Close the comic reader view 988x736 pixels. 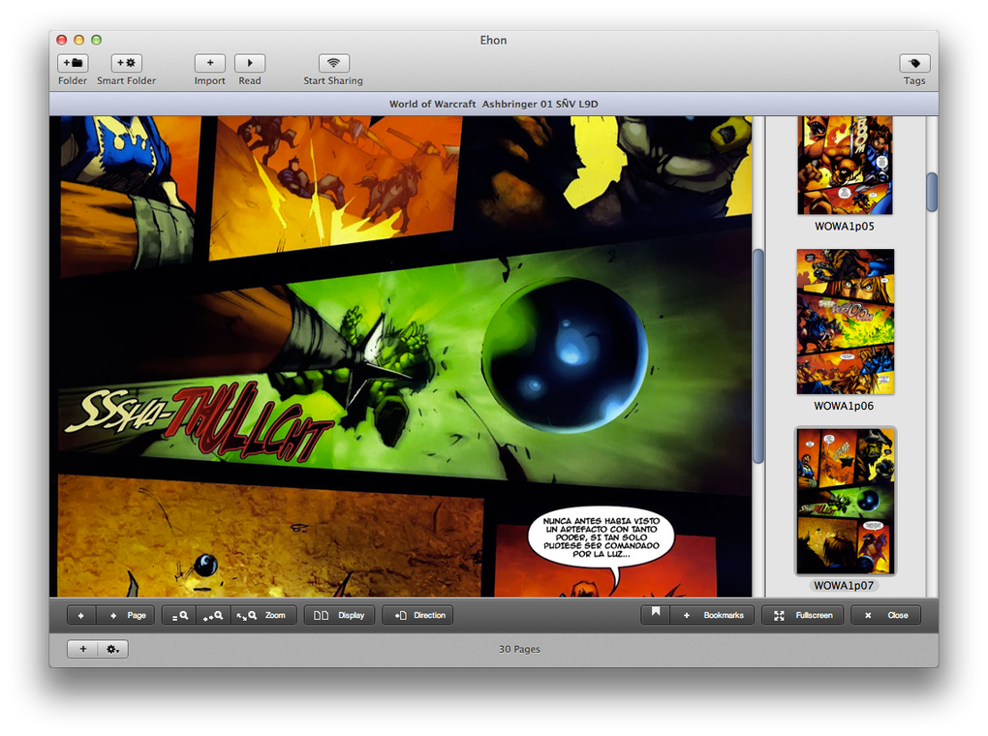click(x=885, y=615)
